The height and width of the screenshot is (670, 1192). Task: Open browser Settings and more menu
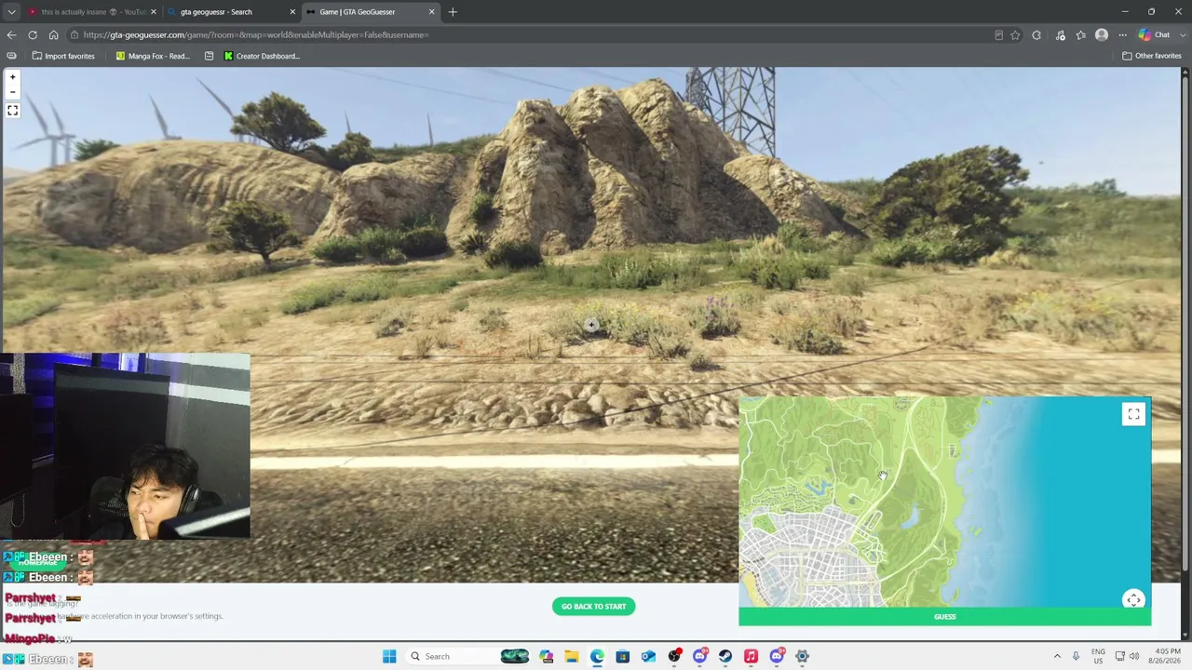click(1122, 35)
